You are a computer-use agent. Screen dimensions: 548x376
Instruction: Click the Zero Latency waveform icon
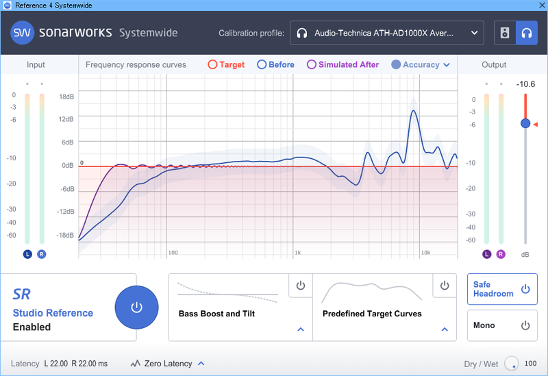click(135, 364)
